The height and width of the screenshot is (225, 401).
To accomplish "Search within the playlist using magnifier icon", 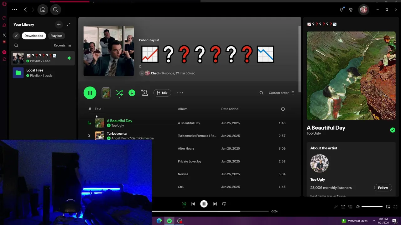I will click(x=261, y=93).
